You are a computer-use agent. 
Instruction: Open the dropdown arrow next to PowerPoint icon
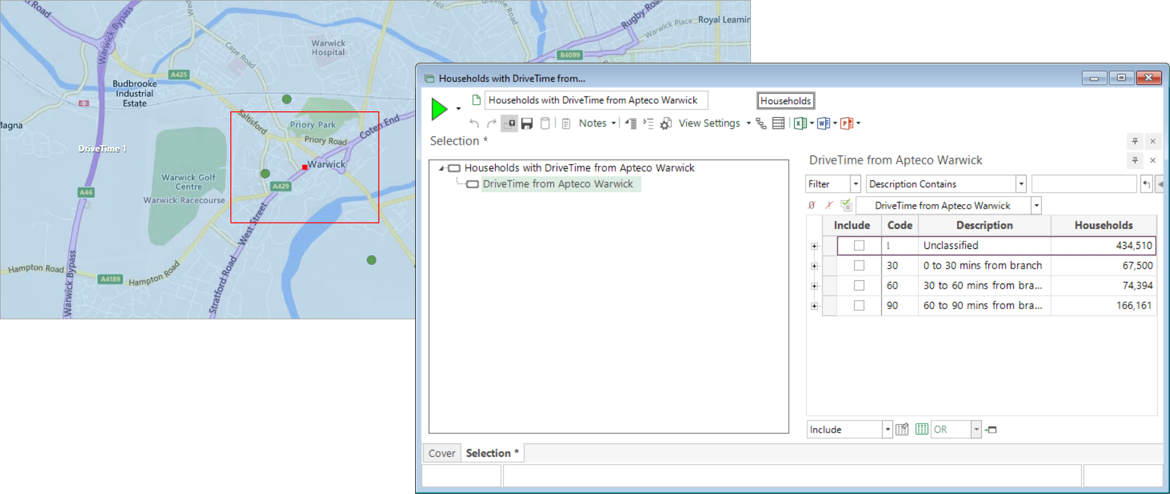pos(858,124)
